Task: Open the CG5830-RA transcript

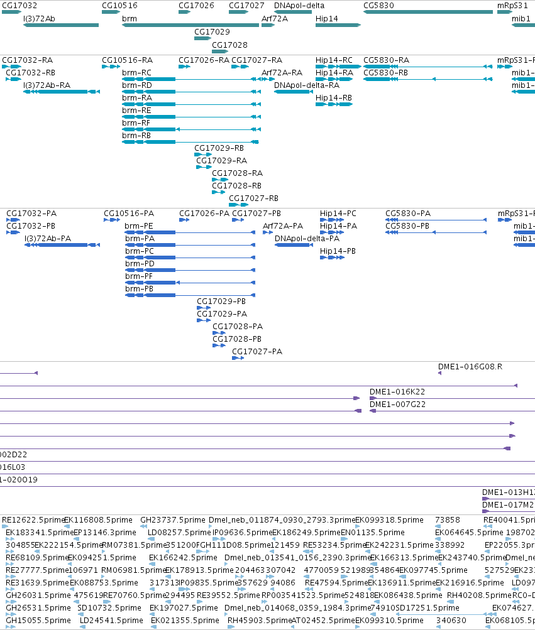Action: pos(428,67)
